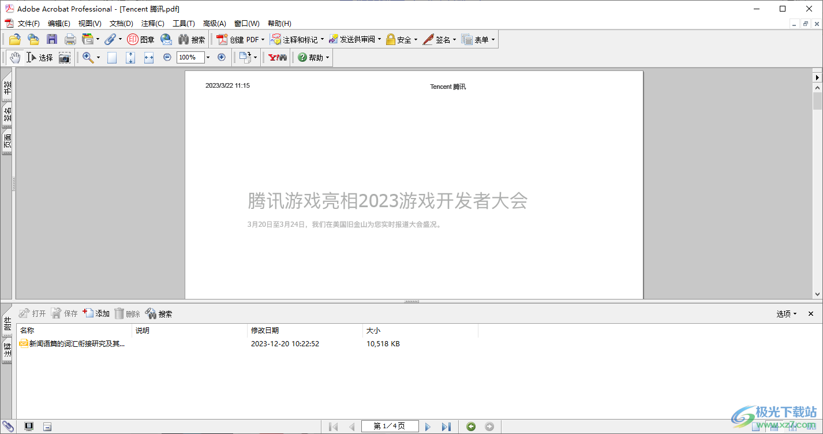Viewport: 823px width, 434px height.
Task: Switch to the 签名 signatures side tab
Action: click(8, 115)
